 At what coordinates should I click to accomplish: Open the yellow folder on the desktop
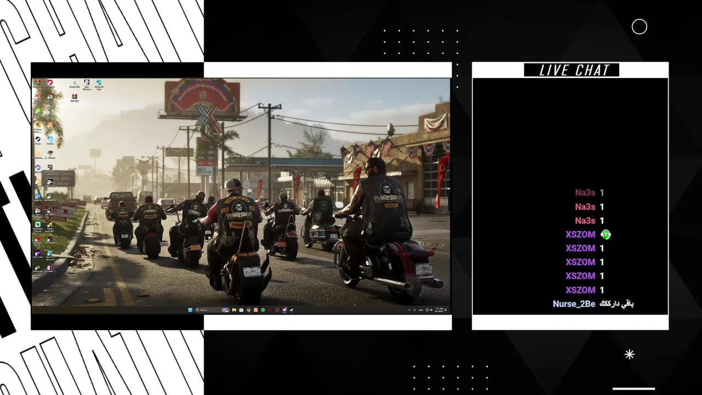[x=38, y=155]
